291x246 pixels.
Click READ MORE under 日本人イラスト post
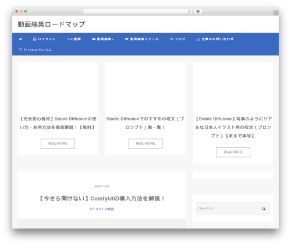(233, 152)
